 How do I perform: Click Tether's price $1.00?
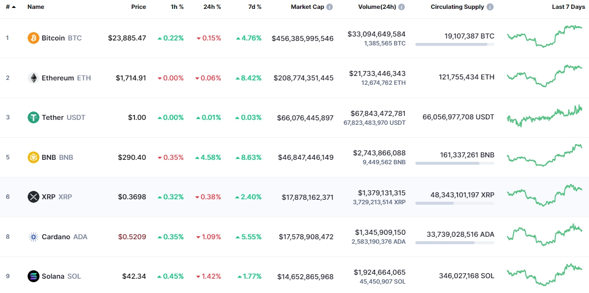[x=137, y=117]
